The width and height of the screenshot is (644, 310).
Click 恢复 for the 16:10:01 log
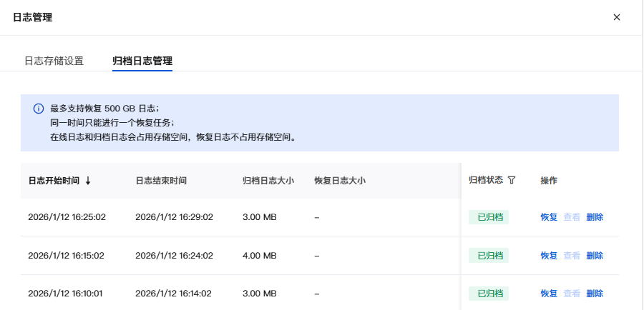click(x=549, y=293)
